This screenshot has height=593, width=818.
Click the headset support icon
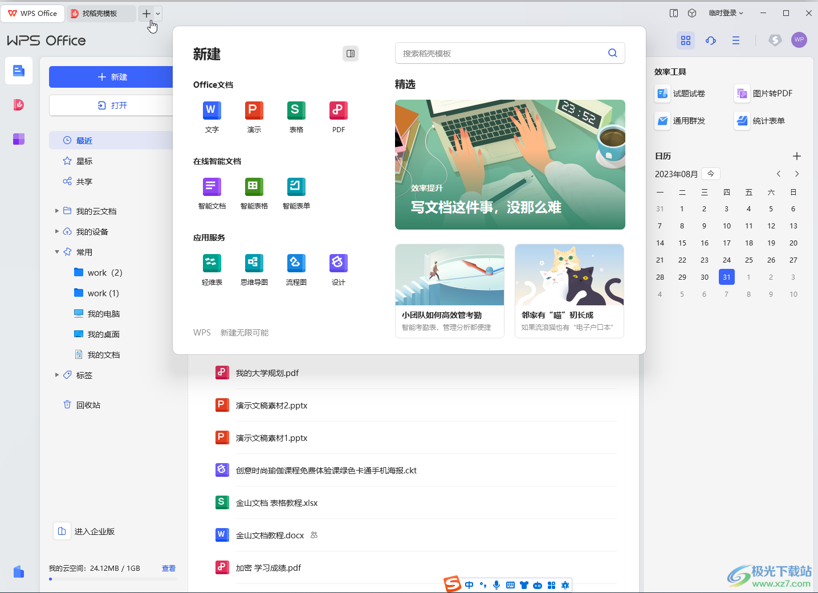[x=711, y=40]
